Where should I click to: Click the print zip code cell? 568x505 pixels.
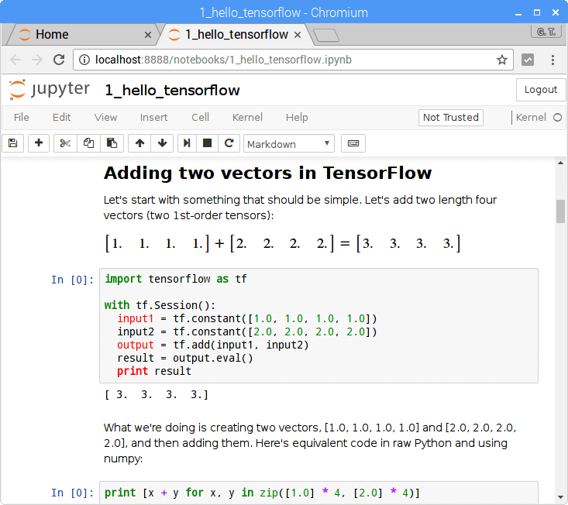[x=318, y=493]
